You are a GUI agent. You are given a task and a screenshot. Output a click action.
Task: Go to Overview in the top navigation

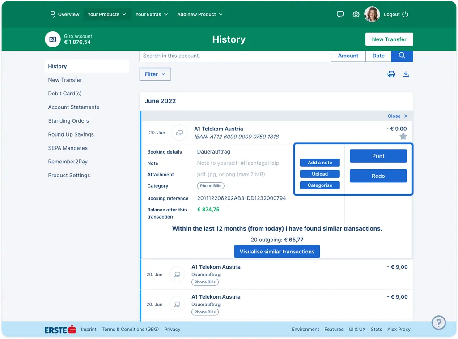click(68, 14)
